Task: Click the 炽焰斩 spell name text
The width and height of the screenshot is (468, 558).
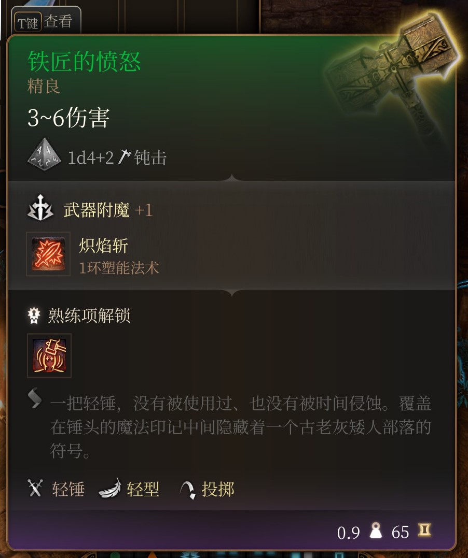Action: pyautogui.click(x=104, y=246)
